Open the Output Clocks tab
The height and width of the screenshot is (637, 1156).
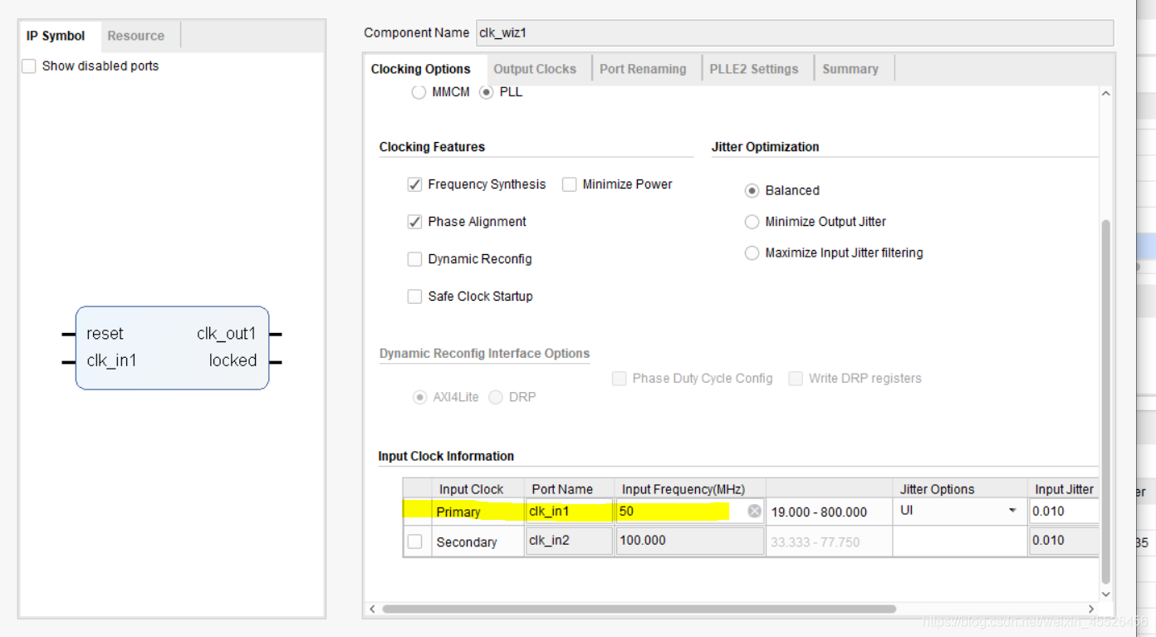point(535,69)
